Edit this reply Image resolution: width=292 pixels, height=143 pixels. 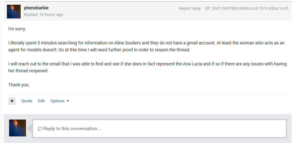pyautogui.click(x=41, y=101)
